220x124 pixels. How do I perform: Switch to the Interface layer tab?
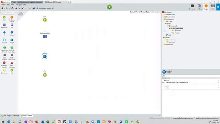coord(199,7)
